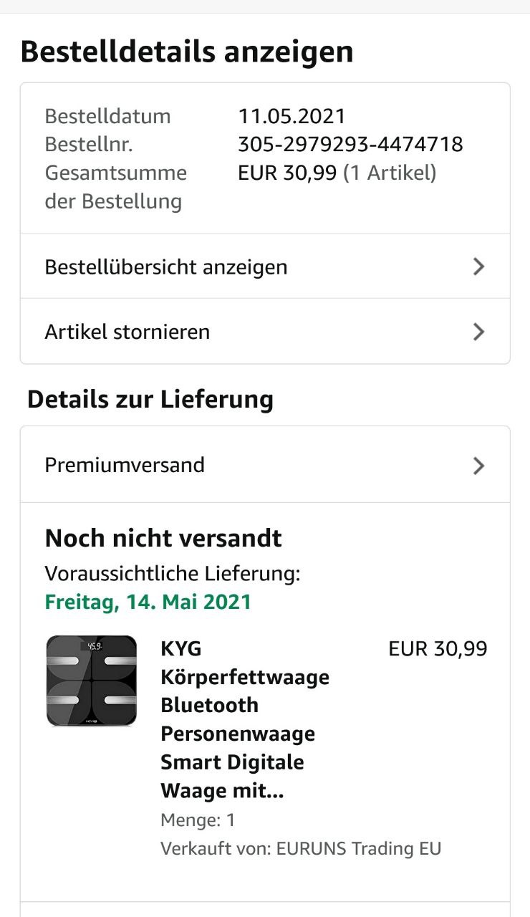Tap the Menge: 1 quantity text

[x=198, y=820]
